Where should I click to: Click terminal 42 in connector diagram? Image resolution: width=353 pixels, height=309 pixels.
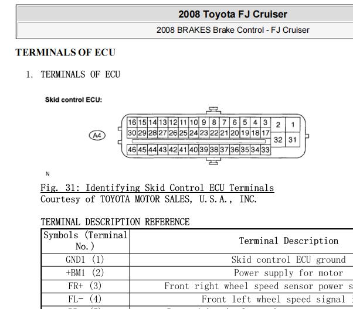(173, 150)
